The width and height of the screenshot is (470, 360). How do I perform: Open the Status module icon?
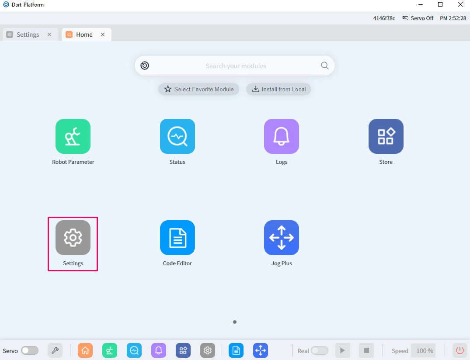click(177, 136)
